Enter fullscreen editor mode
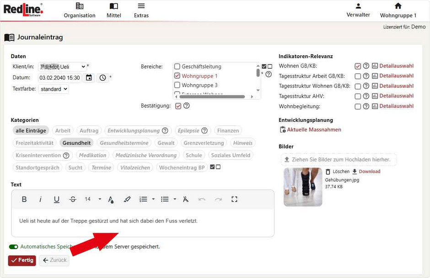The image size is (430, 278). pos(234,199)
